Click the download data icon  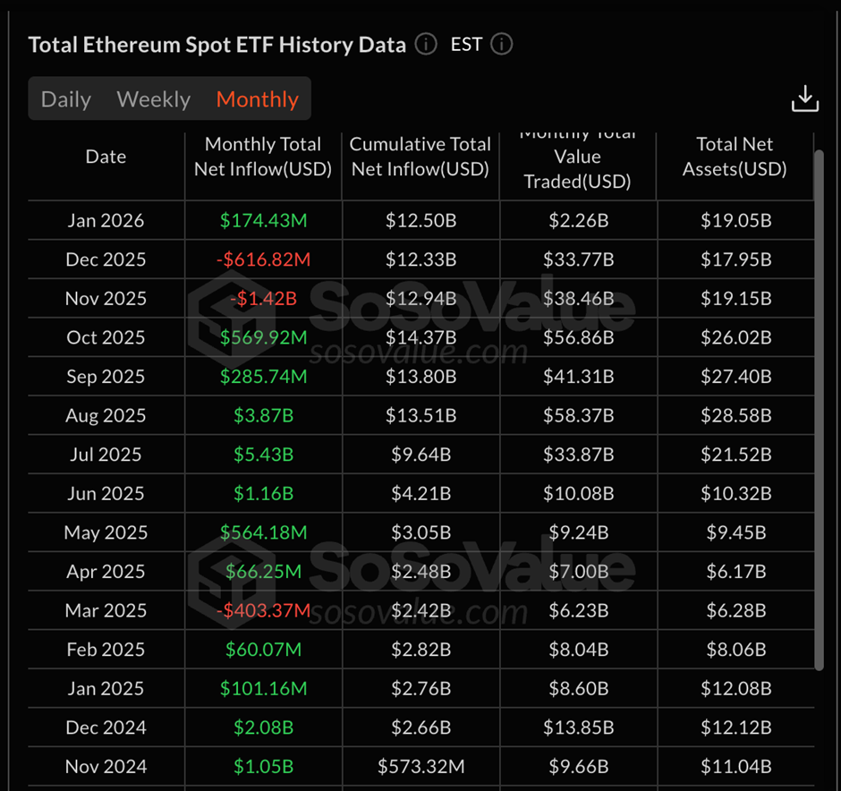(805, 99)
